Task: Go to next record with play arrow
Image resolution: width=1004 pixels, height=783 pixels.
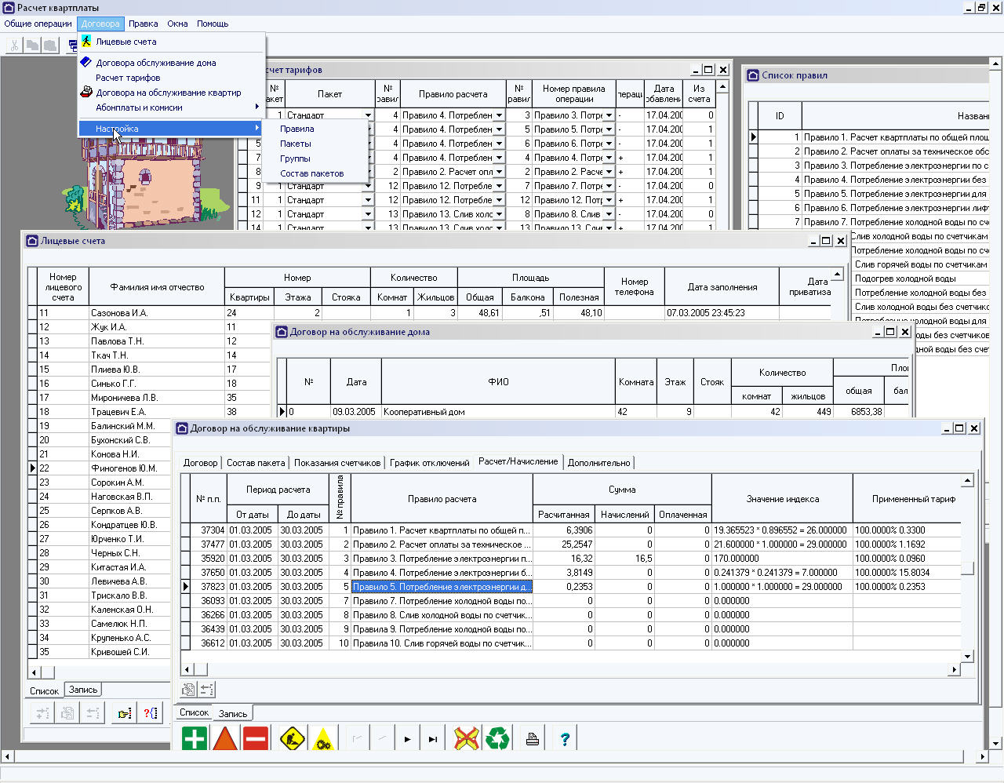Action: (x=407, y=738)
